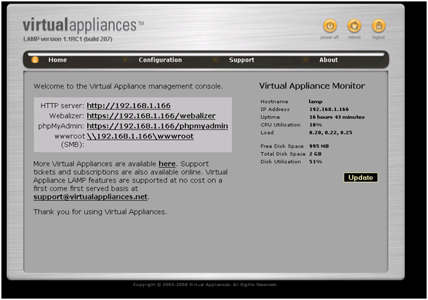Click 'Thank you for using Virtual Appliances.' text
This screenshot has height=300, width=428.
(x=100, y=212)
